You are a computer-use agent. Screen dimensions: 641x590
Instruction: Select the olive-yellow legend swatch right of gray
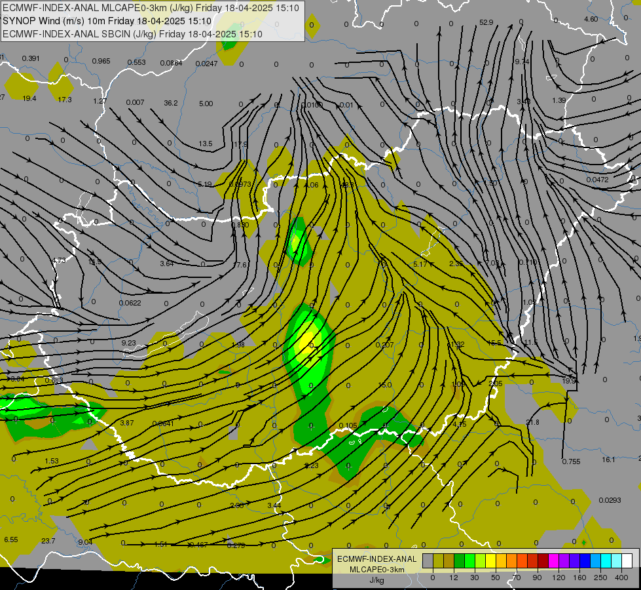coord(438,560)
